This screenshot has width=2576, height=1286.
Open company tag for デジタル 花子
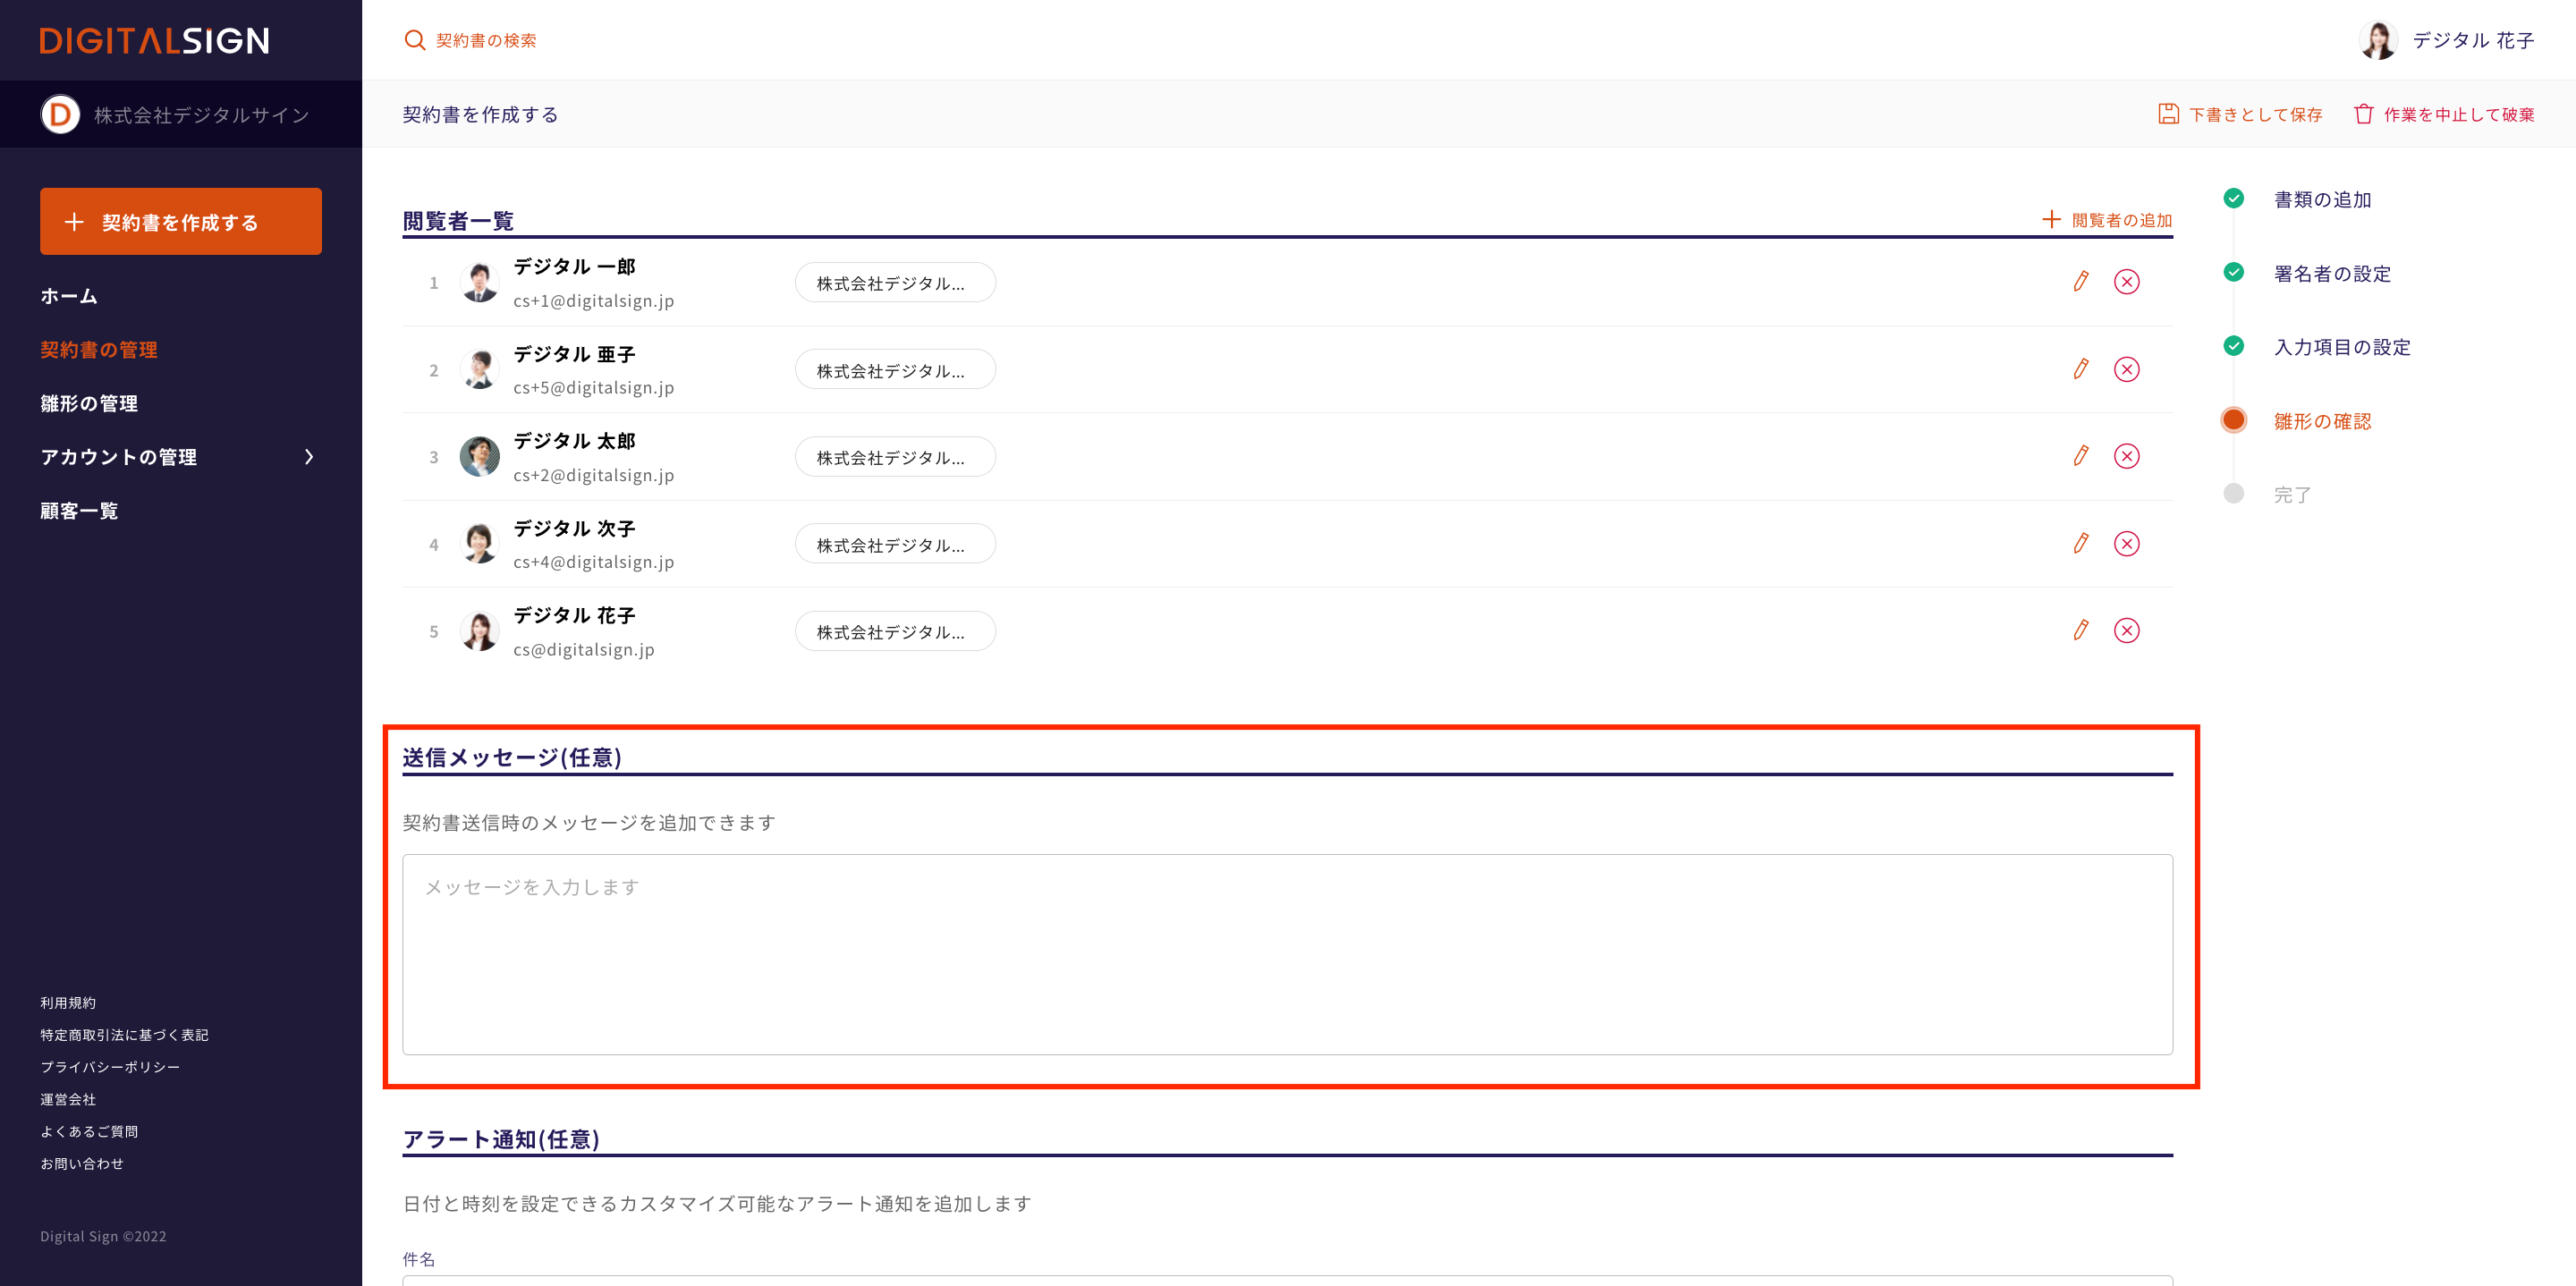(894, 632)
